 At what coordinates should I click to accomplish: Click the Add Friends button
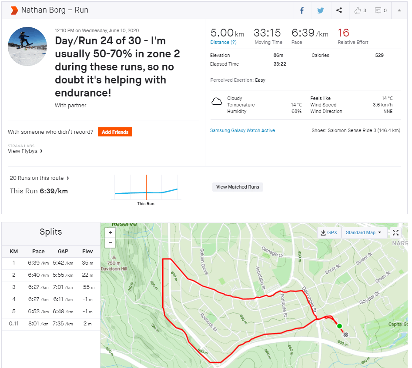115,132
